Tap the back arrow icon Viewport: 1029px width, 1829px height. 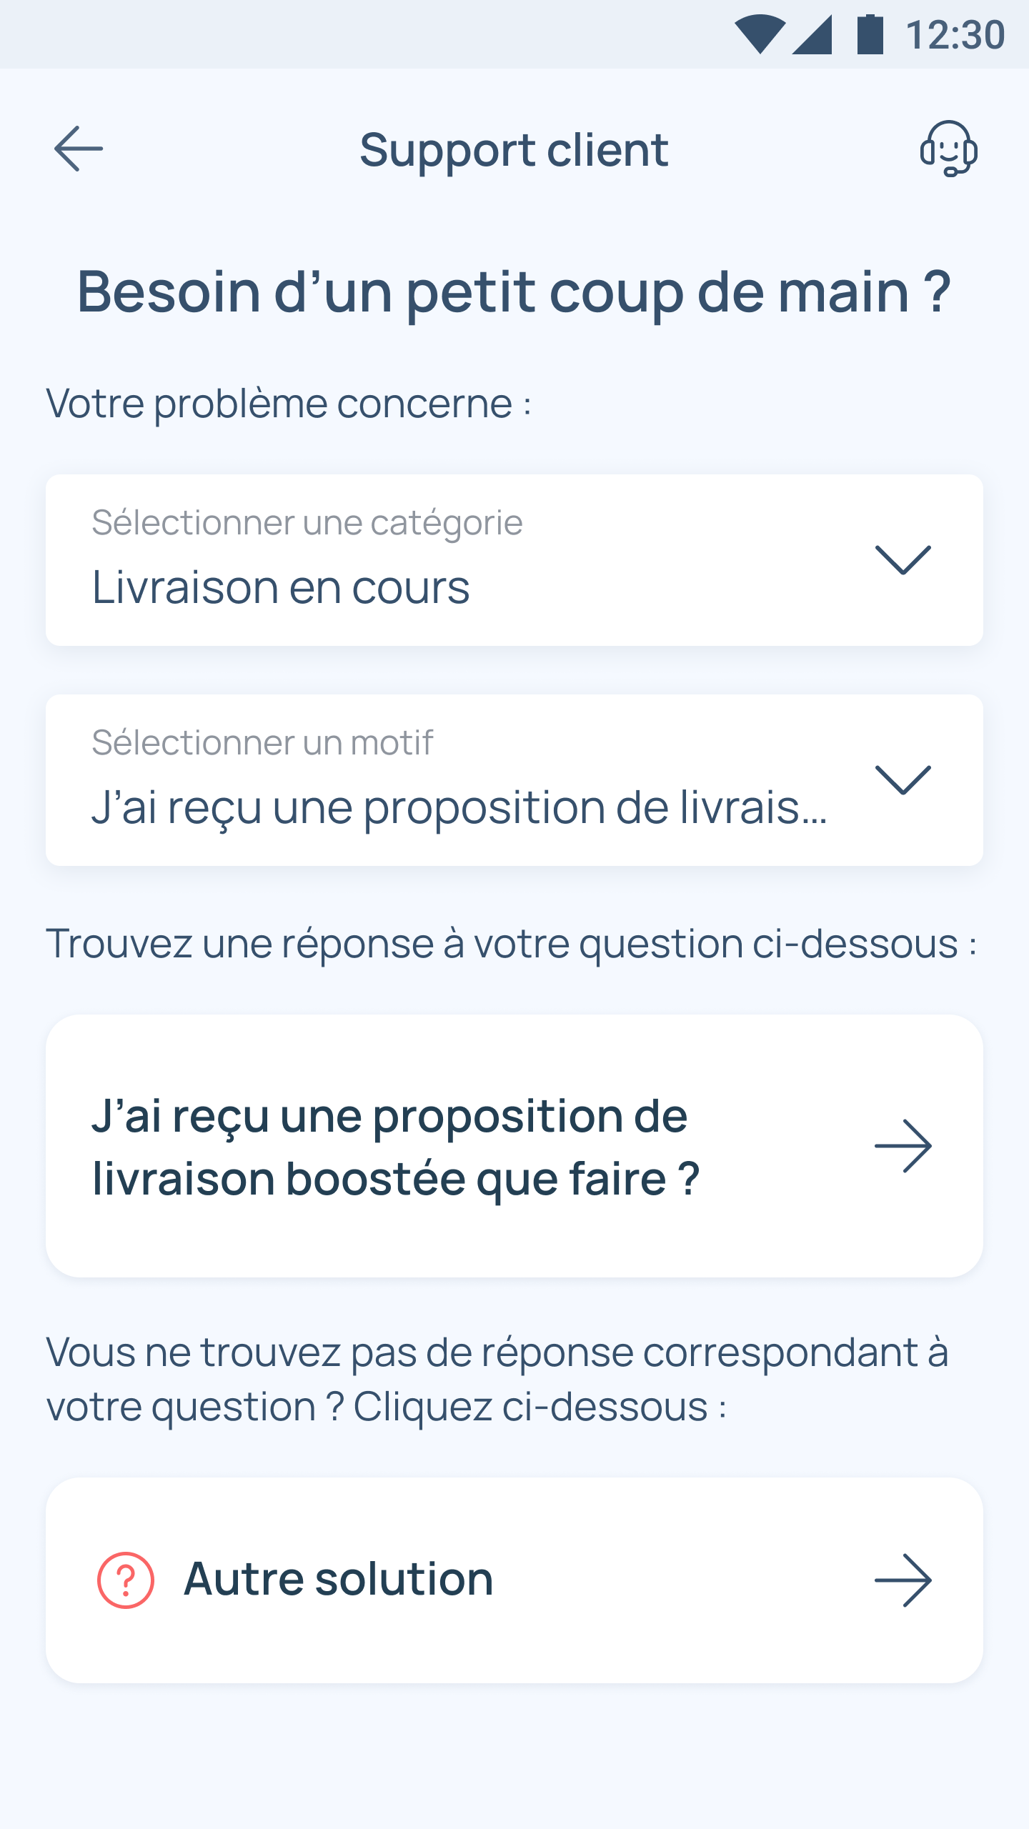coord(79,149)
